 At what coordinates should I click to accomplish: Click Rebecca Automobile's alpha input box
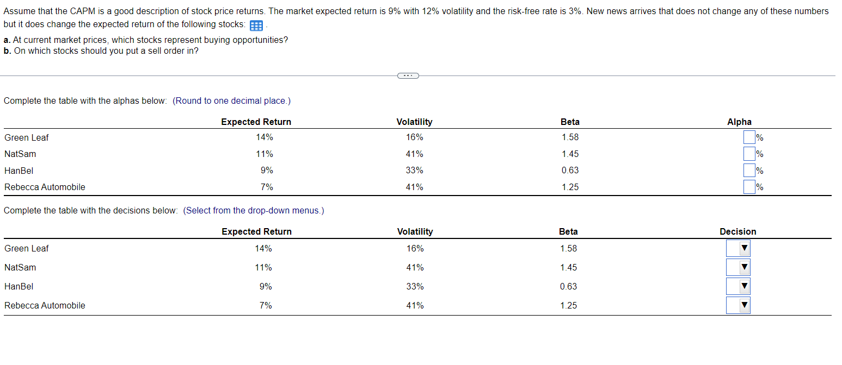(x=749, y=187)
